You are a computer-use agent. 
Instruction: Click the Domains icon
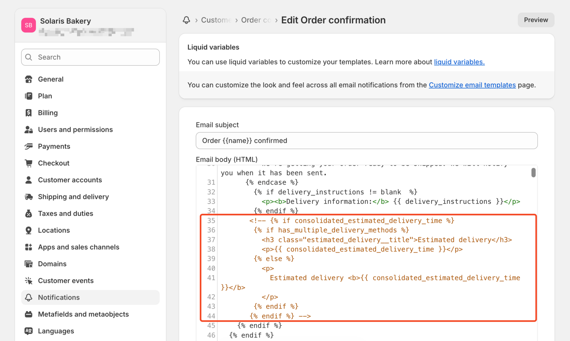(x=28, y=264)
